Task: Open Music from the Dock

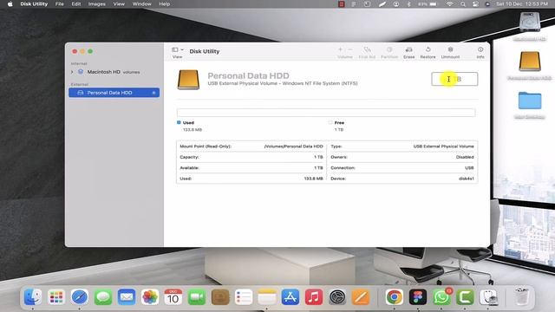Action: click(x=314, y=296)
